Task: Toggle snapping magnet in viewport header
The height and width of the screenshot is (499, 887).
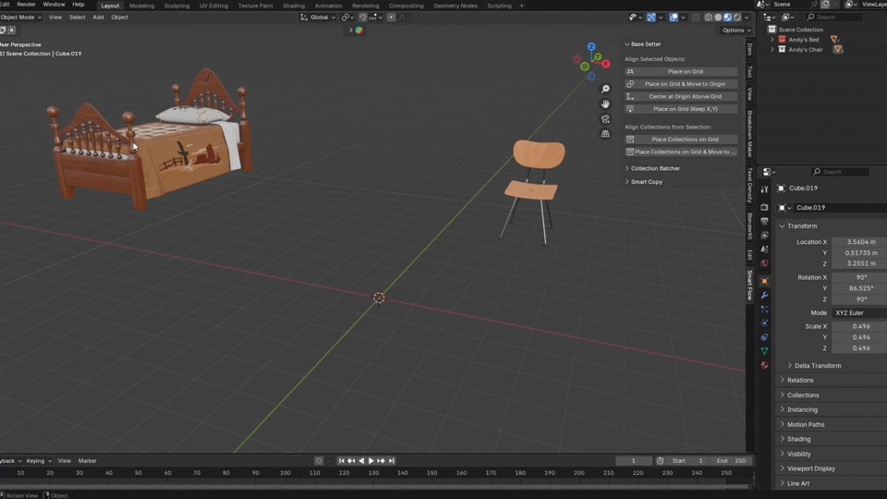Action: pos(362,18)
